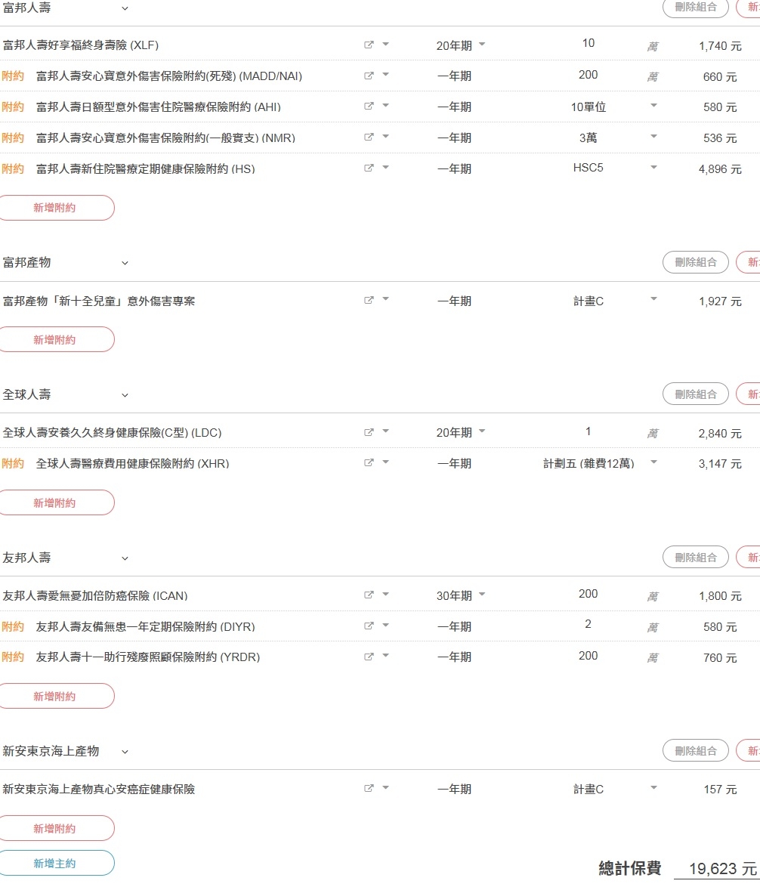
Task: Open external link icon for DIYR rider
Action: click(369, 626)
